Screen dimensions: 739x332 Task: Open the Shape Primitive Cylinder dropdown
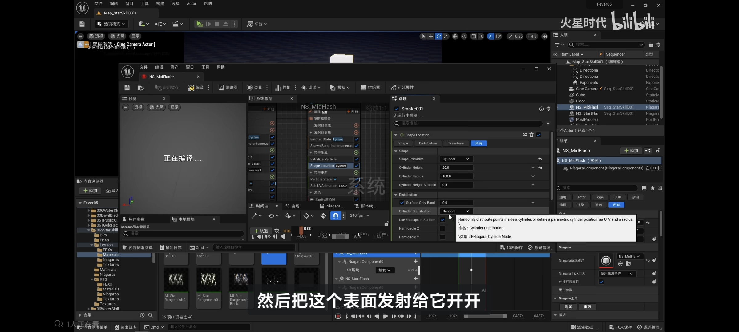tap(456, 159)
